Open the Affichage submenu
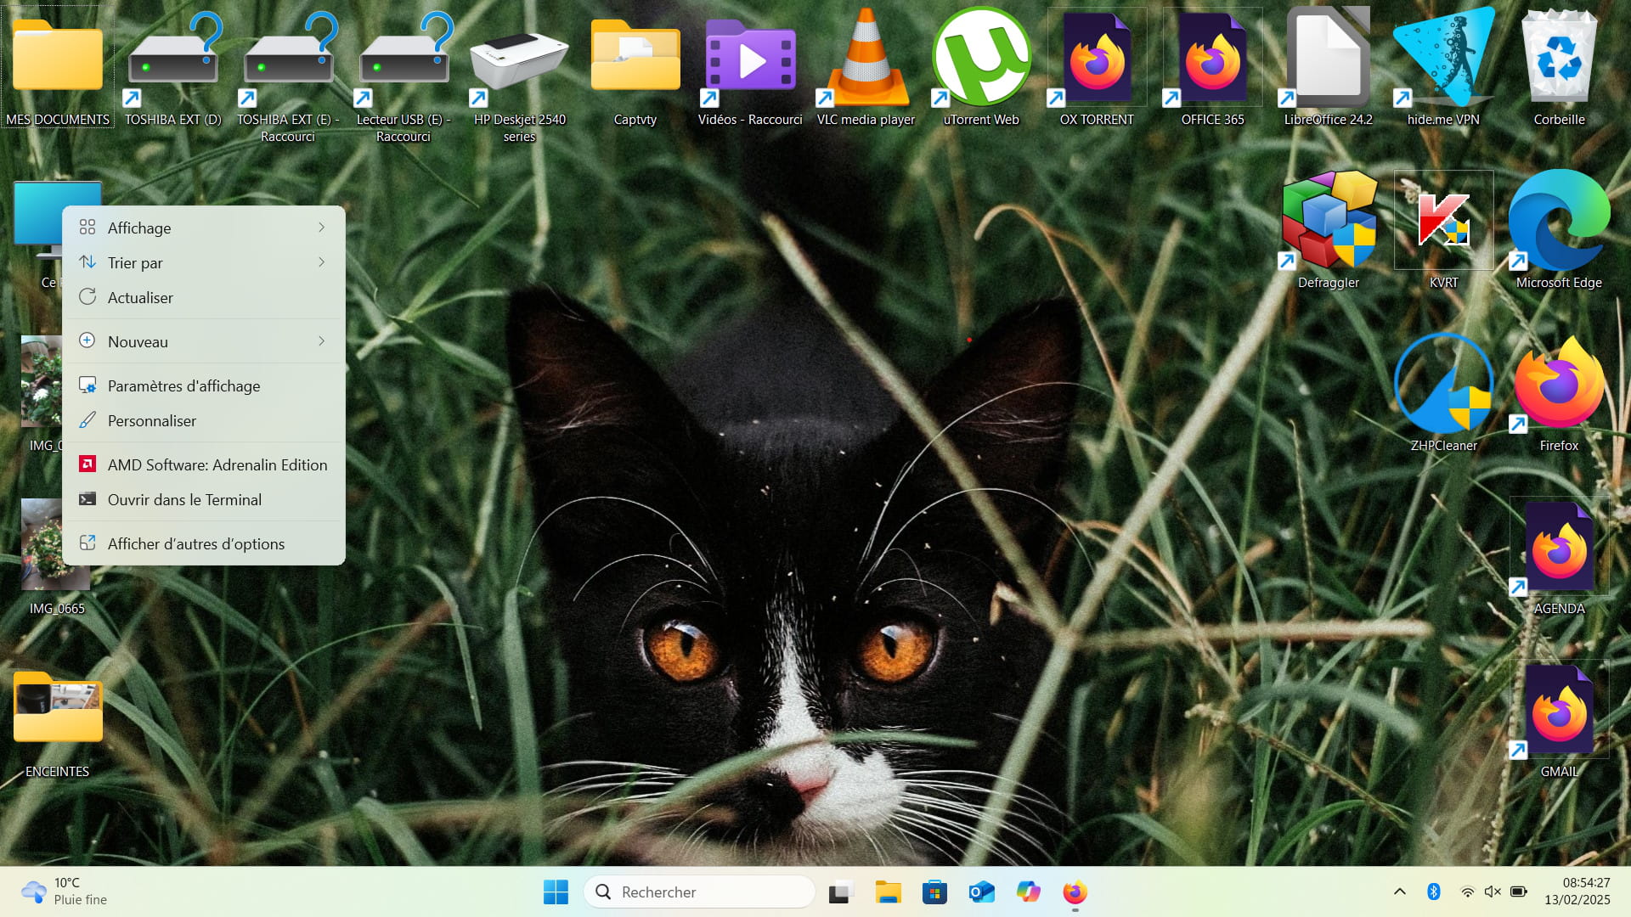1631x917 pixels. 204,228
